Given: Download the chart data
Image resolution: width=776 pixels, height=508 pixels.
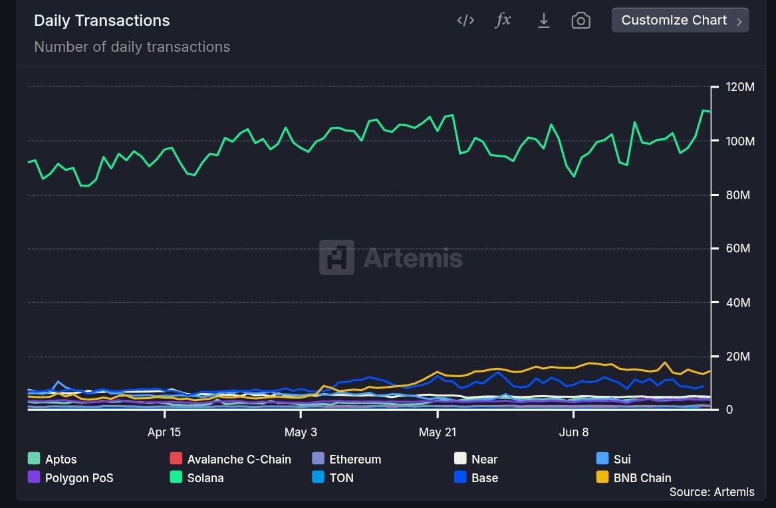Looking at the screenshot, I should click(x=543, y=20).
